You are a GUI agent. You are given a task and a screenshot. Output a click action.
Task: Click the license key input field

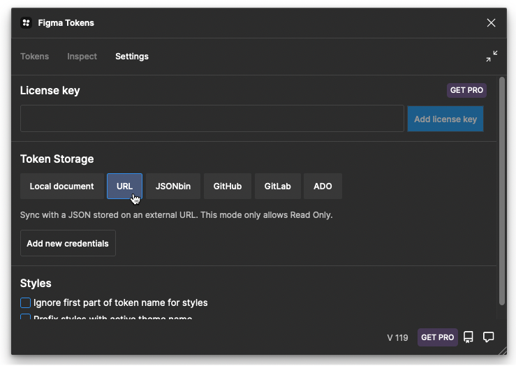212,119
